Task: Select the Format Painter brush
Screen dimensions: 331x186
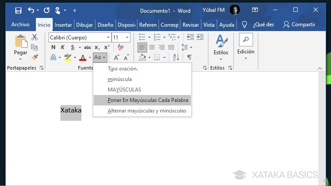Action: [35, 57]
